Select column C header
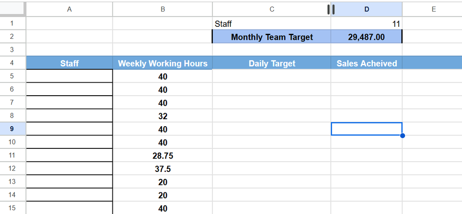 point(271,9)
